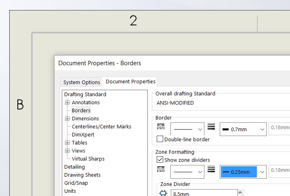This screenshot has width=290, height=196.
Task: Expand the Views tree node
Action: 67,151
